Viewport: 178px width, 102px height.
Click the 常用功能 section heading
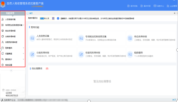[35, 27]
